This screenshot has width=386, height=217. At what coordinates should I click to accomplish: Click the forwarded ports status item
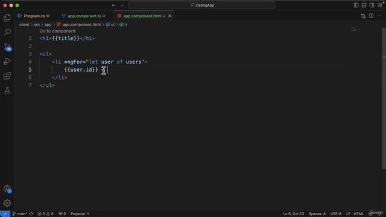(62, 214)
